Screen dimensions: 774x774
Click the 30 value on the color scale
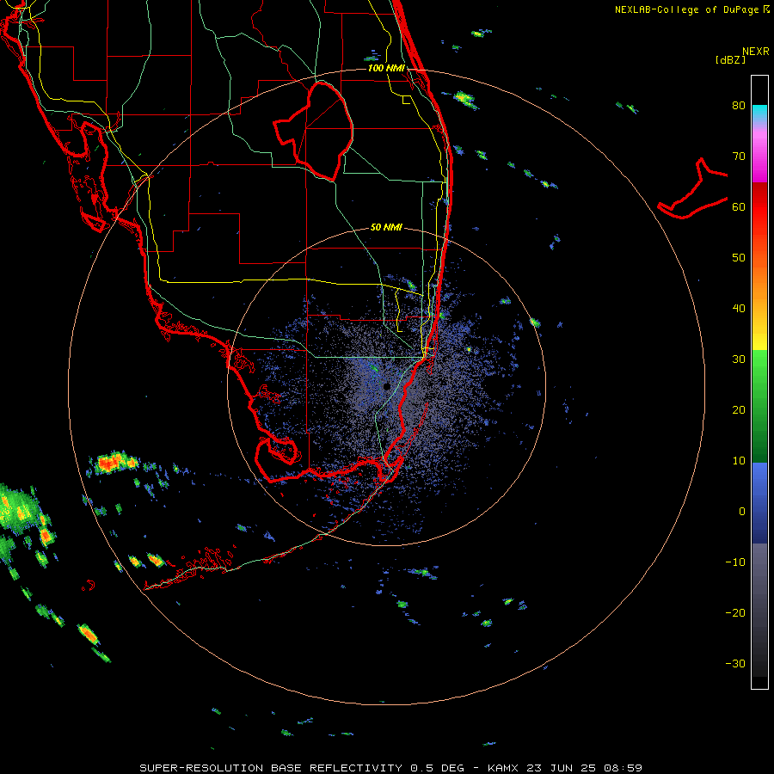point(739,359)
